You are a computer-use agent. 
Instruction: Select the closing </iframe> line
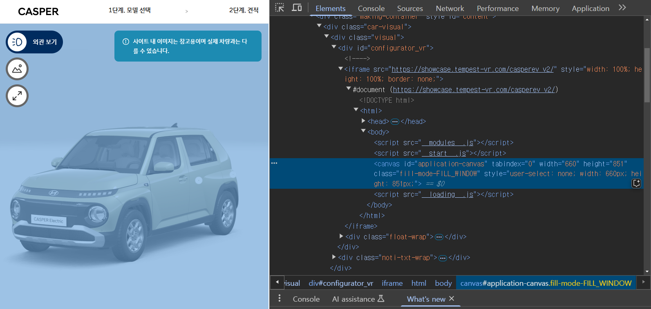361,226
